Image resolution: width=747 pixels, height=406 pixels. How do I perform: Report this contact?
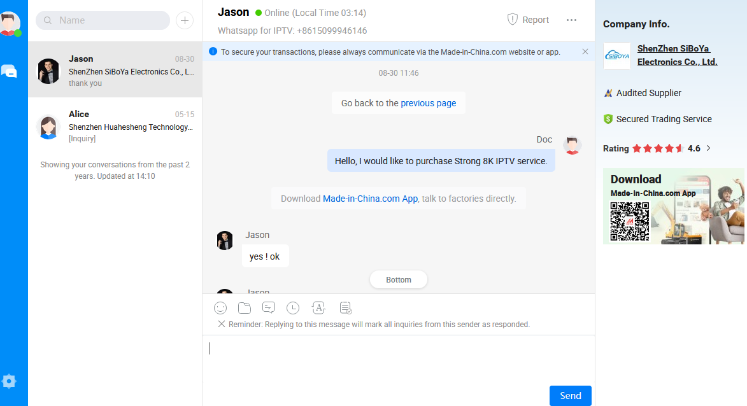[x=528, y=20]
